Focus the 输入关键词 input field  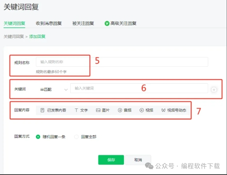click(139, 88)
